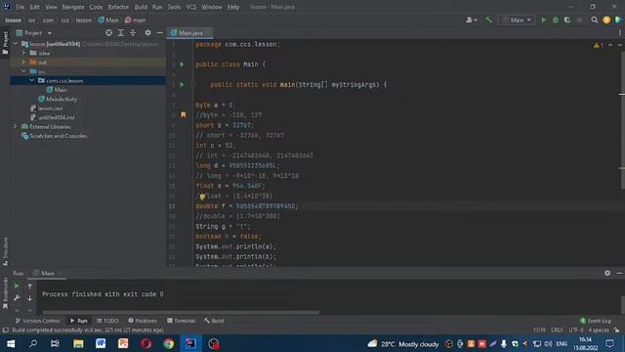Open File Explorer from the taskbar
The height and width of the screenshot is (352, 625).
tap(78, 343)
